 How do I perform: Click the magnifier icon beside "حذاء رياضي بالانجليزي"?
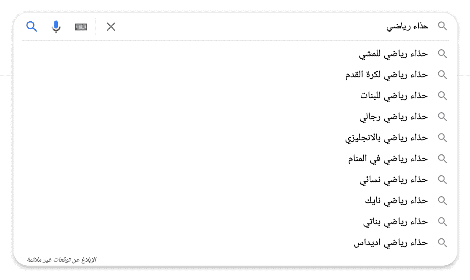click(x=443, y=137)
